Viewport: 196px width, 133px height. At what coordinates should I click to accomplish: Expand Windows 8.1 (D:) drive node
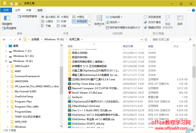click(6, 56)
